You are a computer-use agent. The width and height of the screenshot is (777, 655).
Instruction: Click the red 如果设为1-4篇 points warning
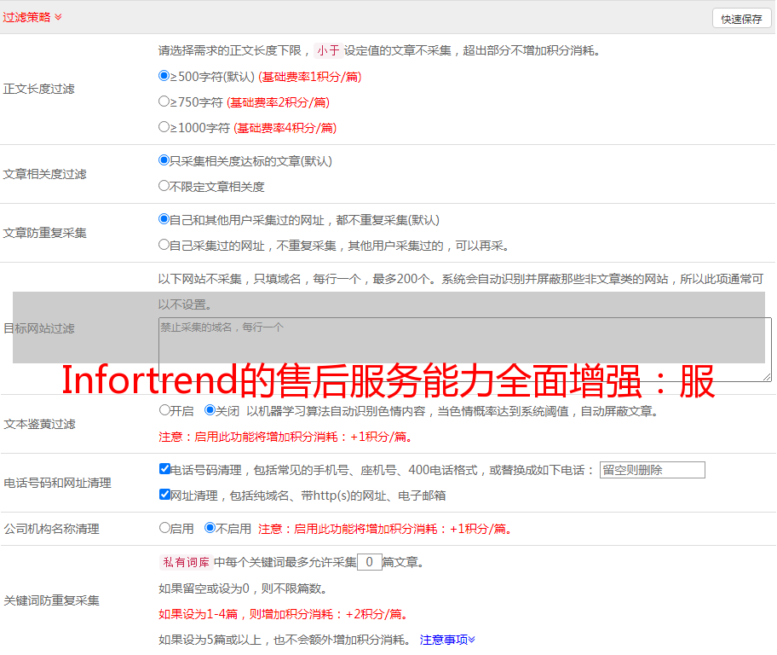point(284,614)
